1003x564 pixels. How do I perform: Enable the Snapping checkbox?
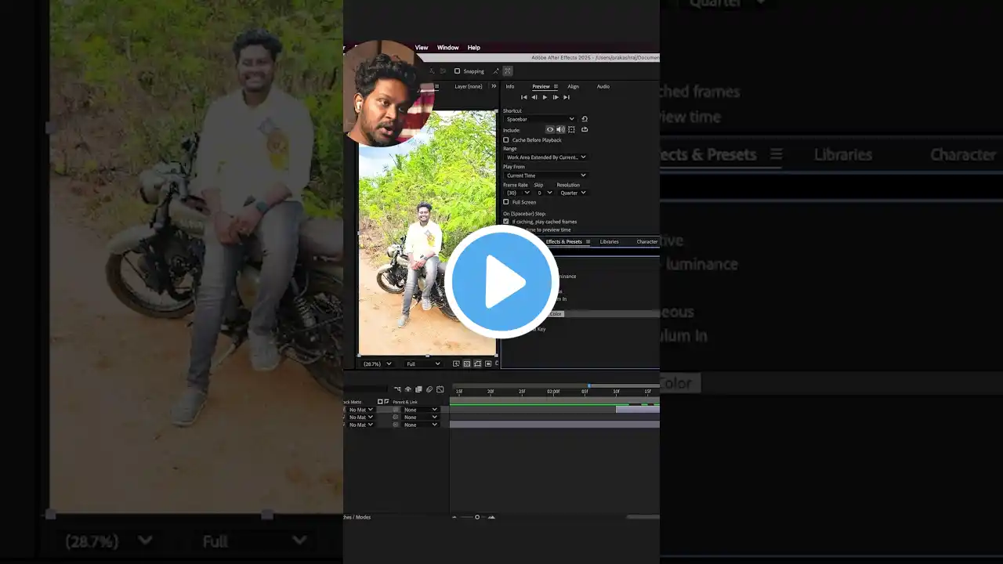click(458, 71)
